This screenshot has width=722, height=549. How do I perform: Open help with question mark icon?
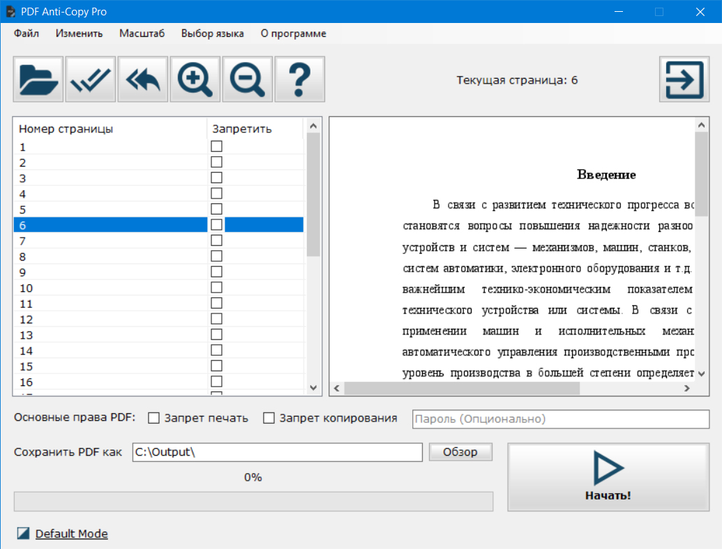tap(299, 80)
